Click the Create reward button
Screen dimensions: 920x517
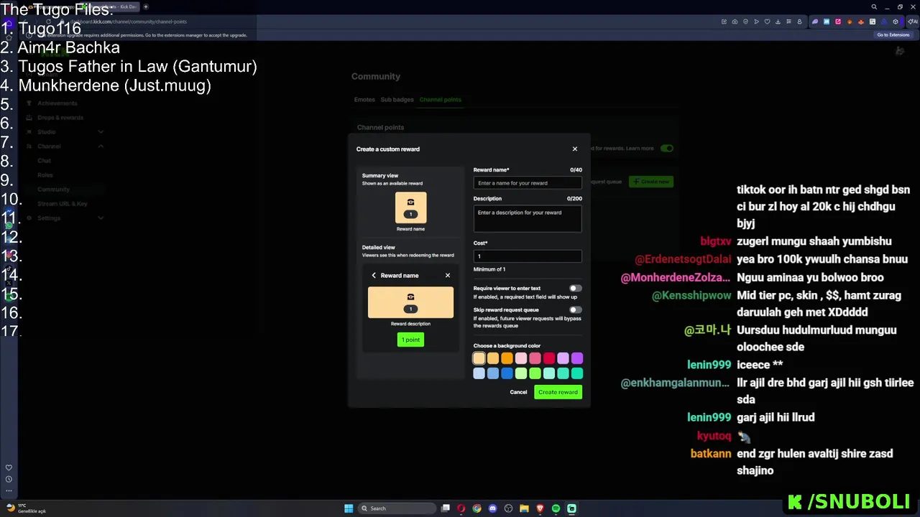pyautogui.click(x=558, y=392)
